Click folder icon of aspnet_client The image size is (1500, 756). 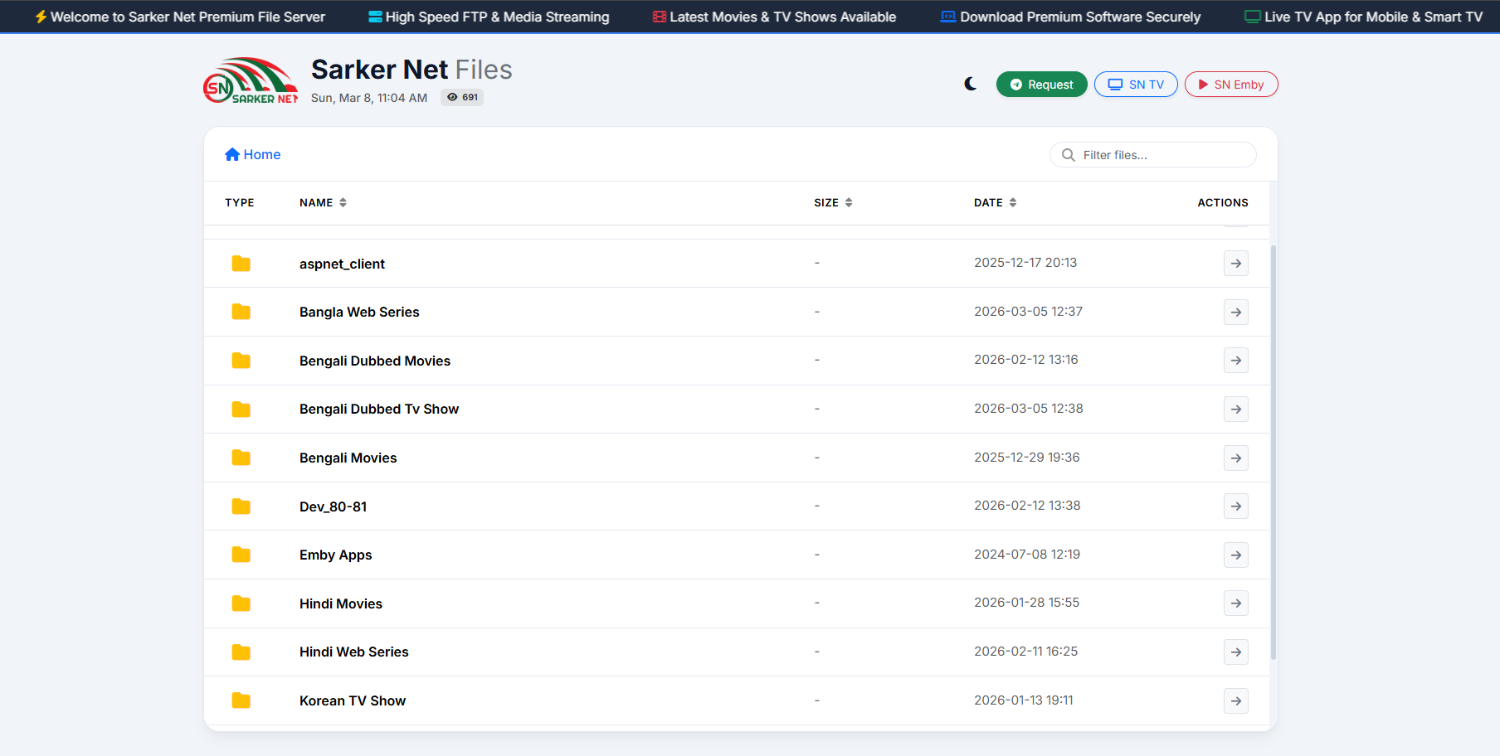241,264
